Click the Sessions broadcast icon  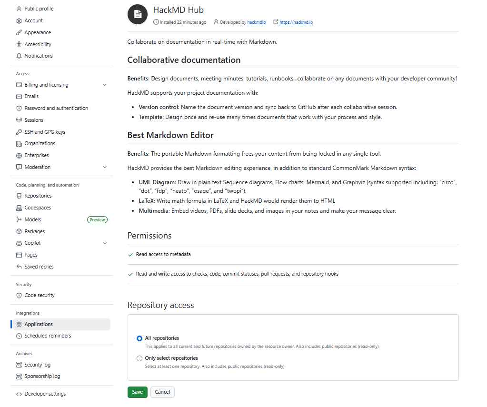click(x=19, y=120)
